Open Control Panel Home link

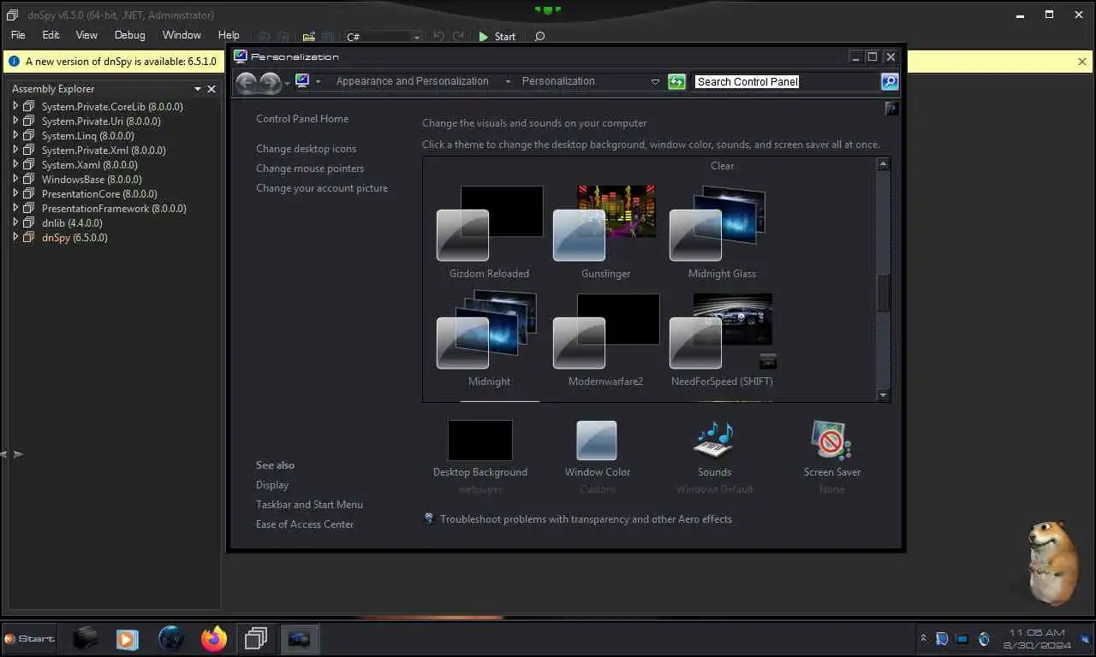pyautogui.click(x=302, y=119)
